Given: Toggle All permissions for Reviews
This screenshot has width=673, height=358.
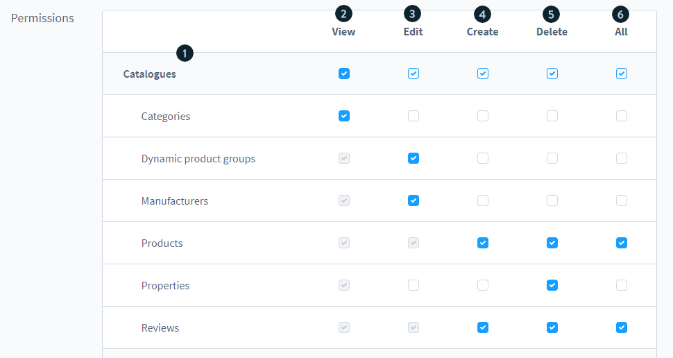Looking at the screenshot, I should [622, 327].
